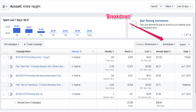Open the Filters menu

pyautogui.click(x=169, y=6)
